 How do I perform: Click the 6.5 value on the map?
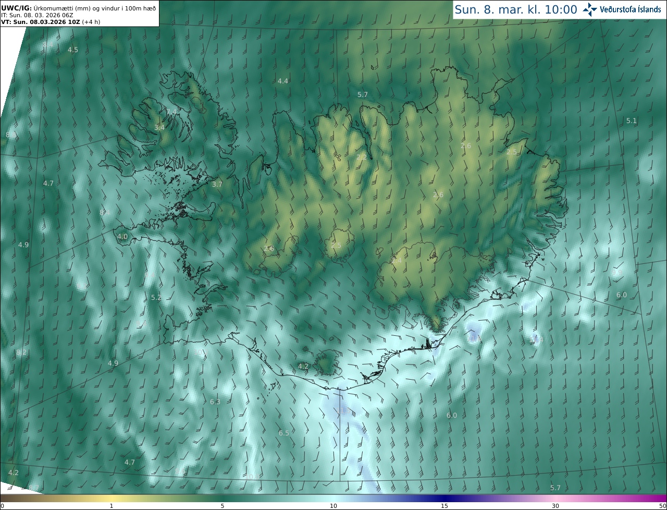click(x=284, y=433)
